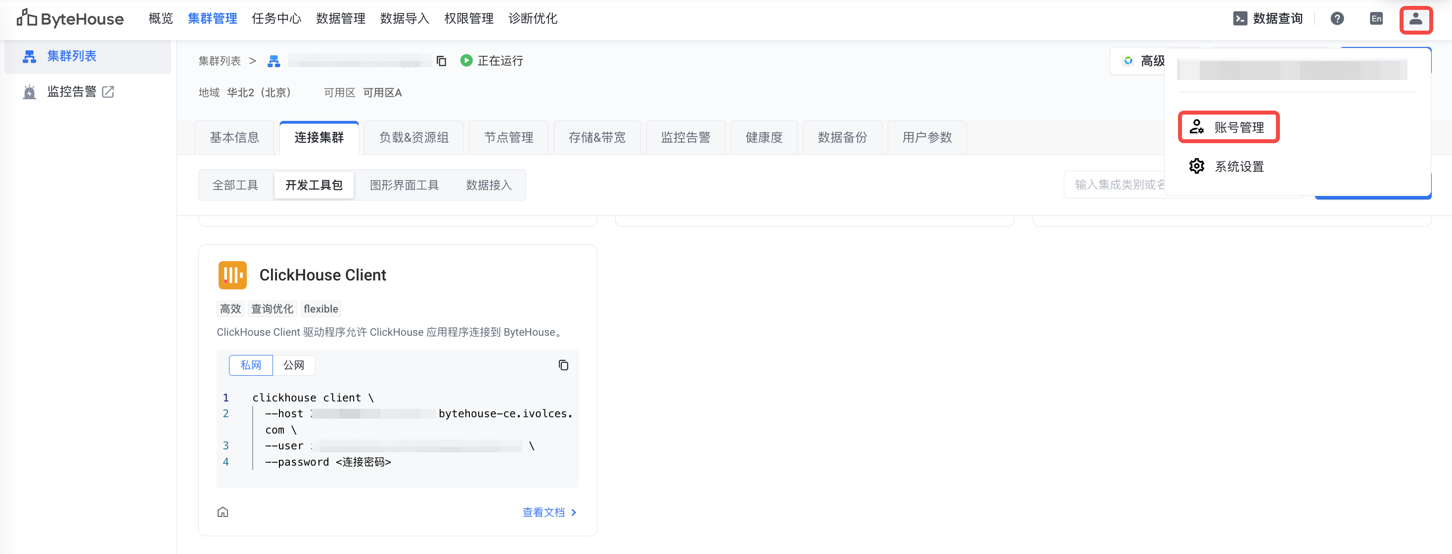
Task: Click the ByteHouse logo
Action: pyautogui.click(x=70, y=19)
